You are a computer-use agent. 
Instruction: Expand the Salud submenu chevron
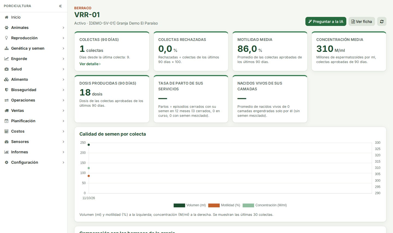[63, 69]
